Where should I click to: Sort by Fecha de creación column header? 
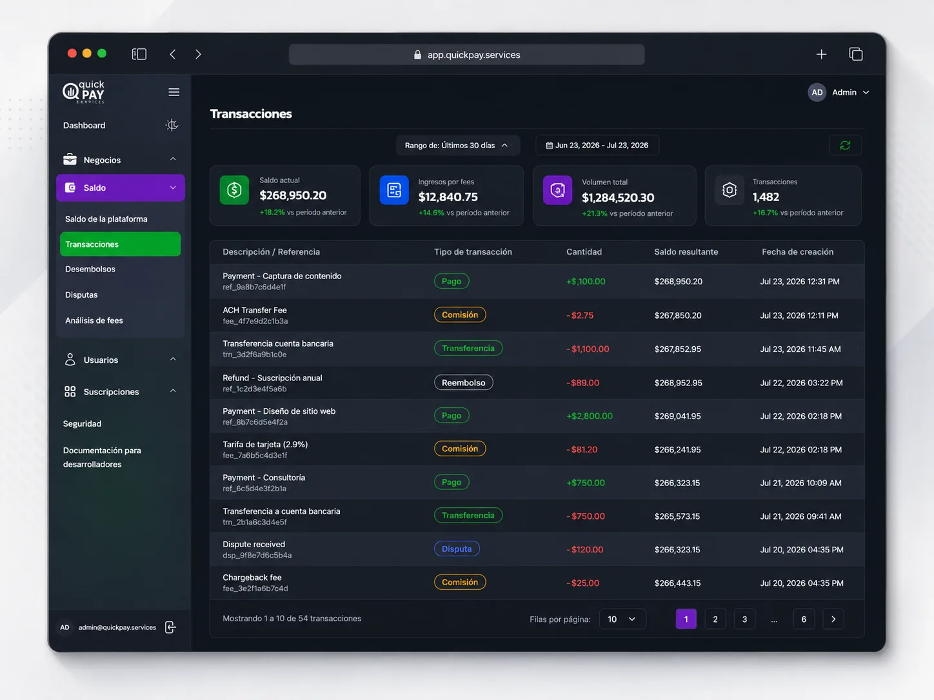tap(797, 252)
